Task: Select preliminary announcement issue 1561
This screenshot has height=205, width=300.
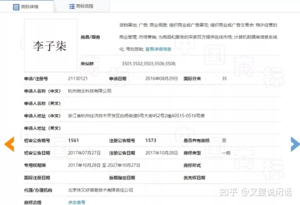Action: click(x=73, y=140)
